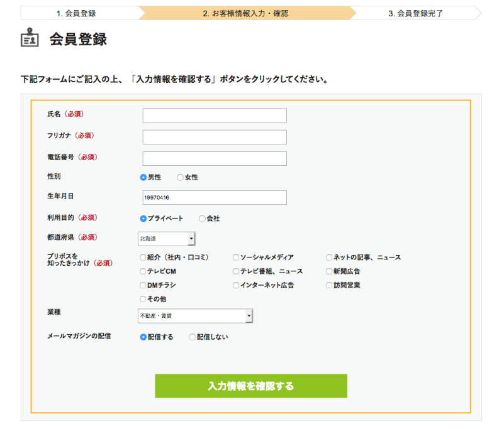Focus the 氏名 name input field
504x429 pixels.
[215, 116]
